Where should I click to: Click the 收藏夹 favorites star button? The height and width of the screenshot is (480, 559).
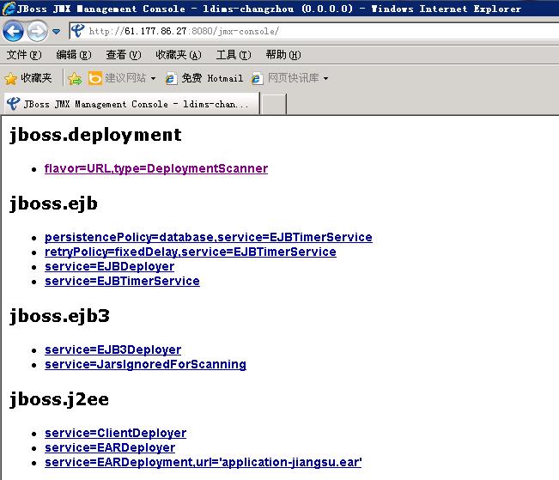(28, 78)
